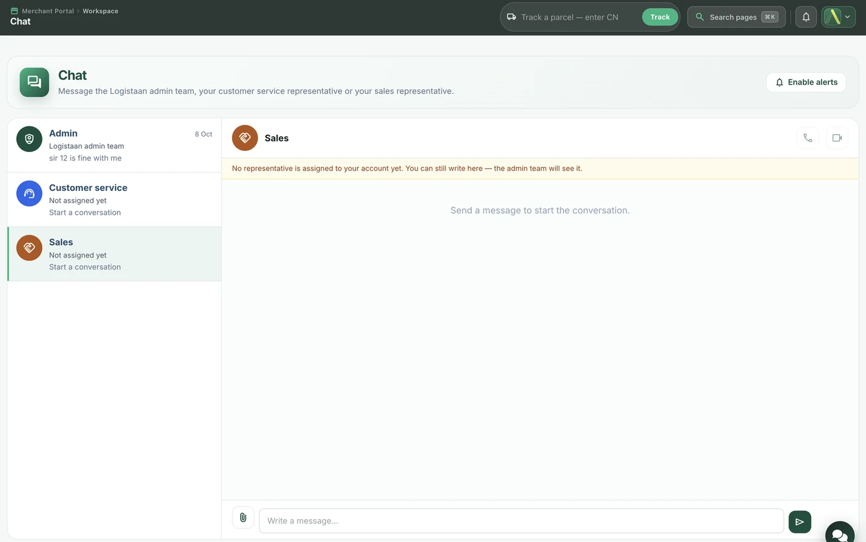Image resolution: width=866 pixels, height=542 pixels.
Task: Click the truck icon in the parcel tracker
Action: (x=512, y=17)
